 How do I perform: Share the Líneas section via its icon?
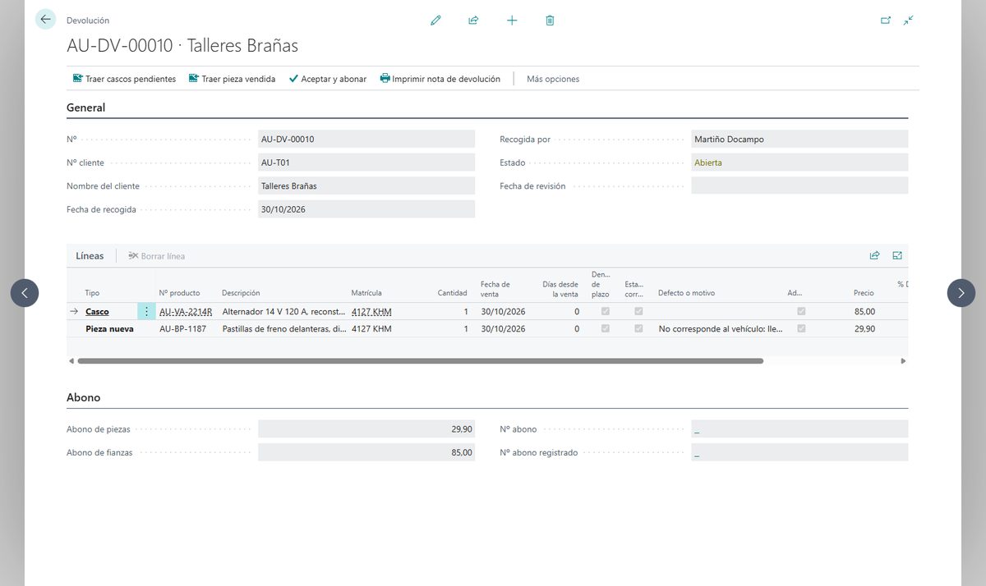(x=875, y=256)
